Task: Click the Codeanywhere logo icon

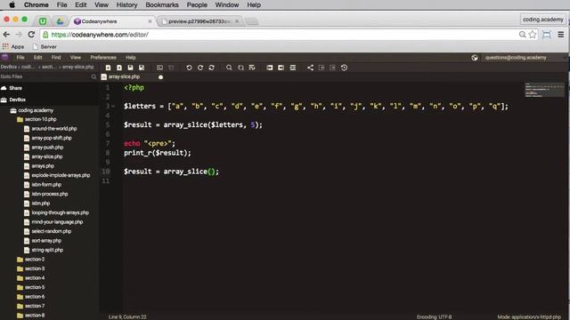Action: [x=4, y=57]
